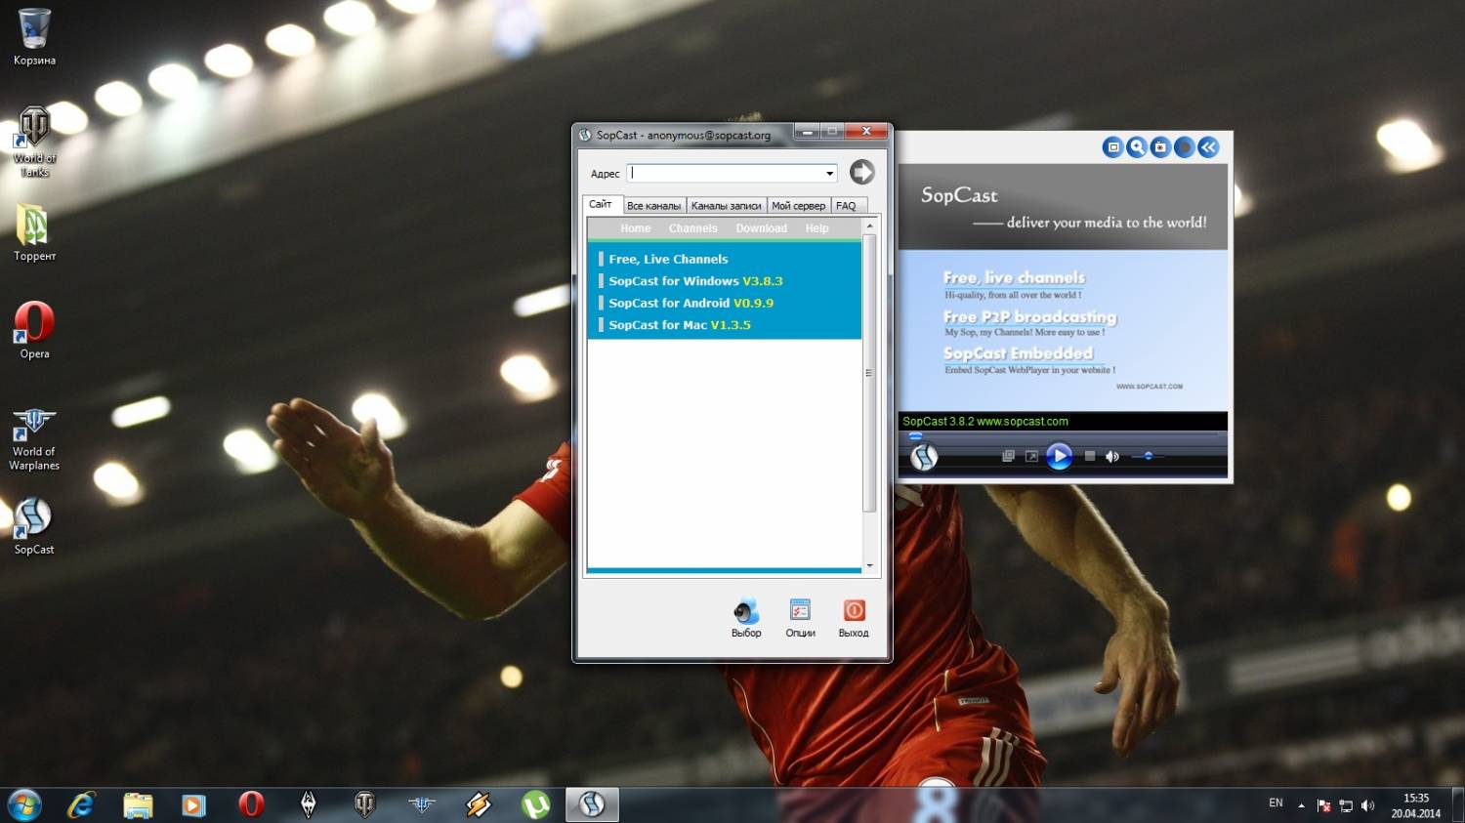This screenshot has width=1465, height=823.
Task: Select the Торрент desktop icon
Action: click(34, 232)
